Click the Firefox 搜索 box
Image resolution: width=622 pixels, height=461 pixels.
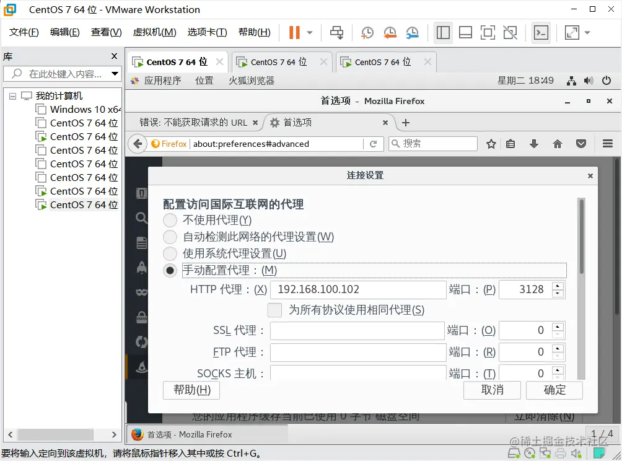pos(433,144)
